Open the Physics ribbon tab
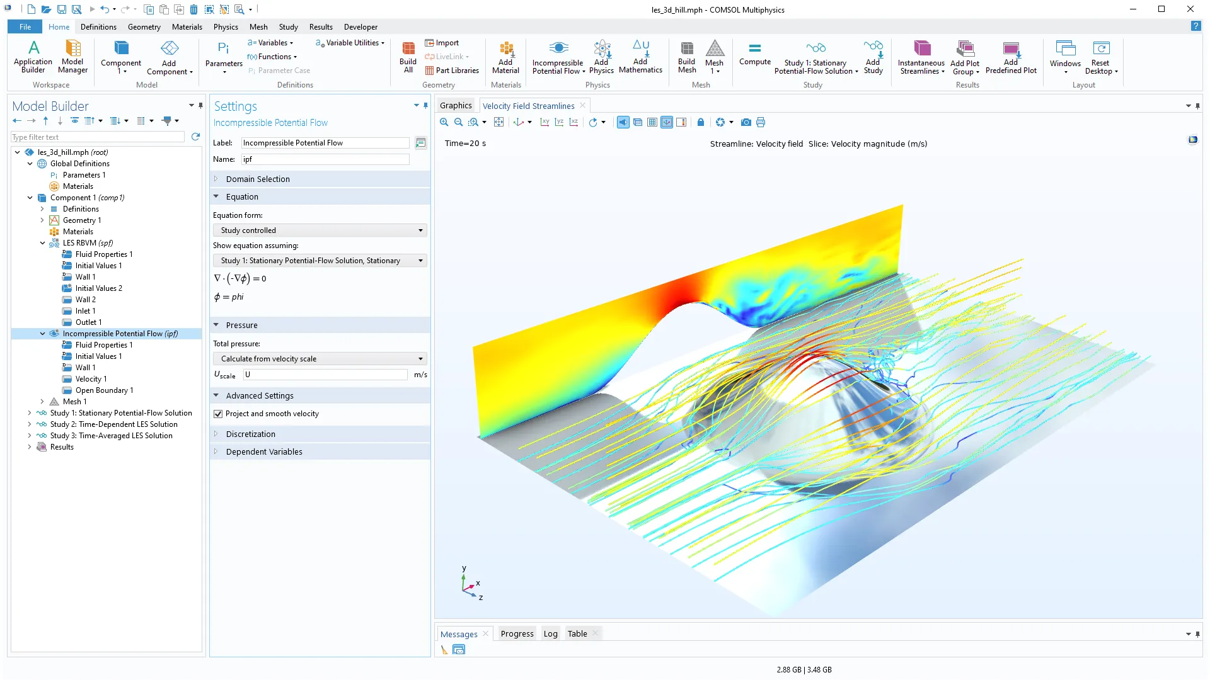 pyautogui.click(x=226, y=27)
